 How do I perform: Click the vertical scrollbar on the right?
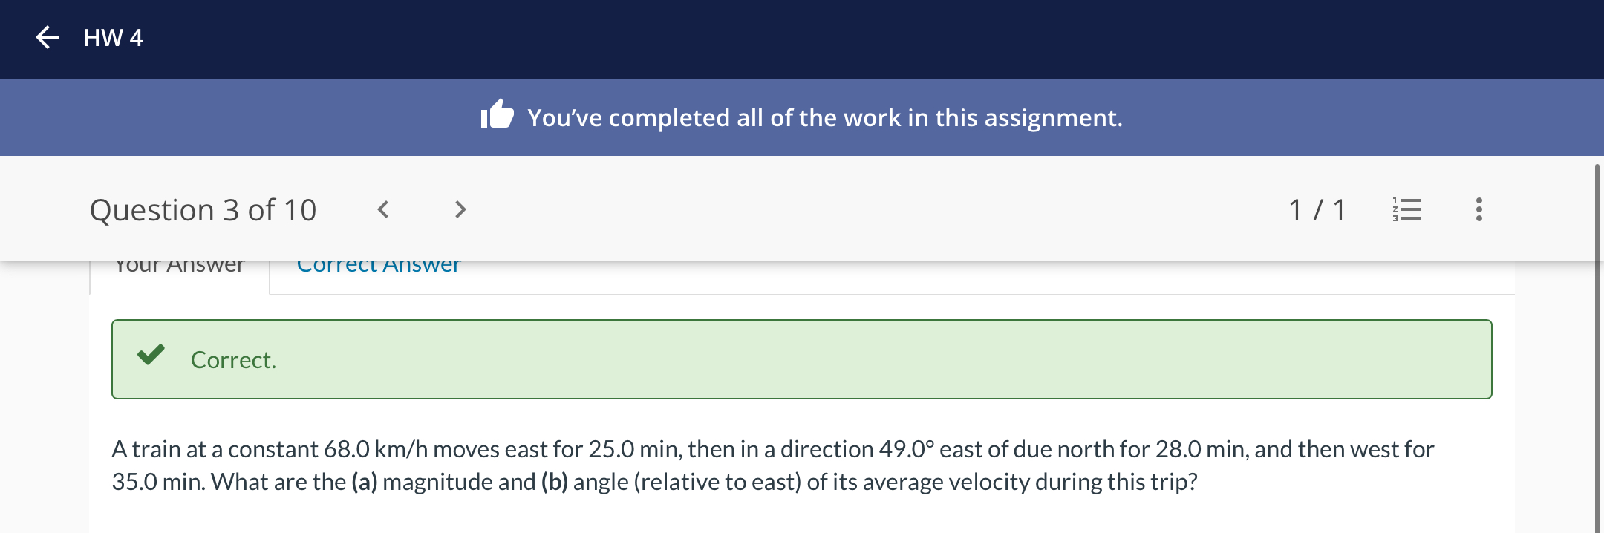coord(1597,347)
